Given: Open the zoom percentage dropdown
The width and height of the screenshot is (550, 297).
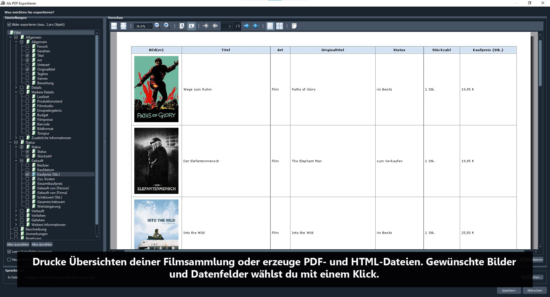Looking at the screenshot, I should tap(151, 26).
